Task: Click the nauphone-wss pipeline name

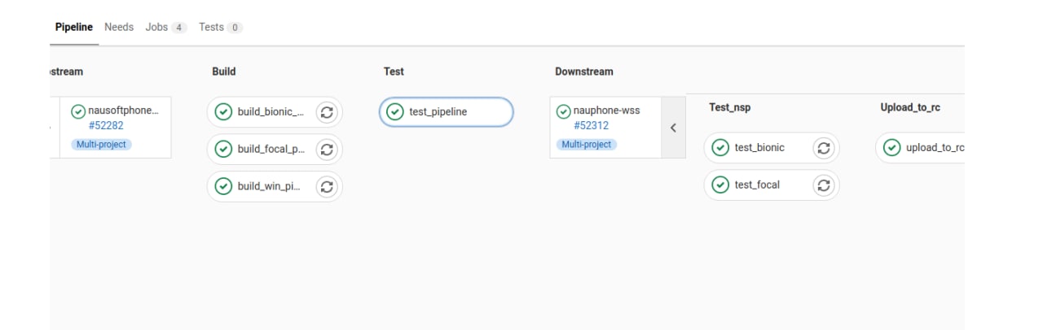Action: point(607,111)
